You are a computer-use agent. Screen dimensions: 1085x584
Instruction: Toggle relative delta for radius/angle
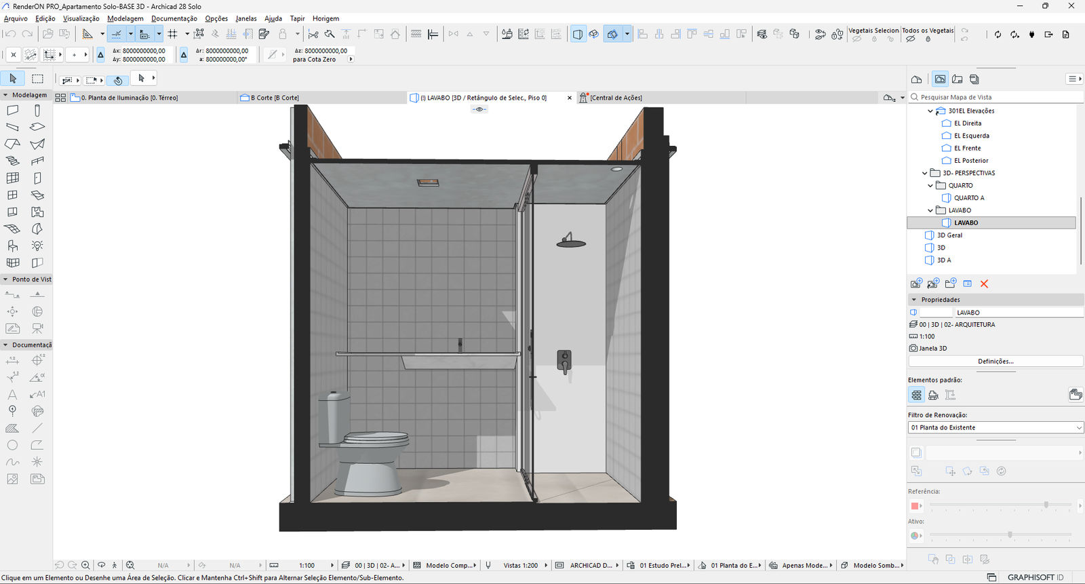point(184,55)
